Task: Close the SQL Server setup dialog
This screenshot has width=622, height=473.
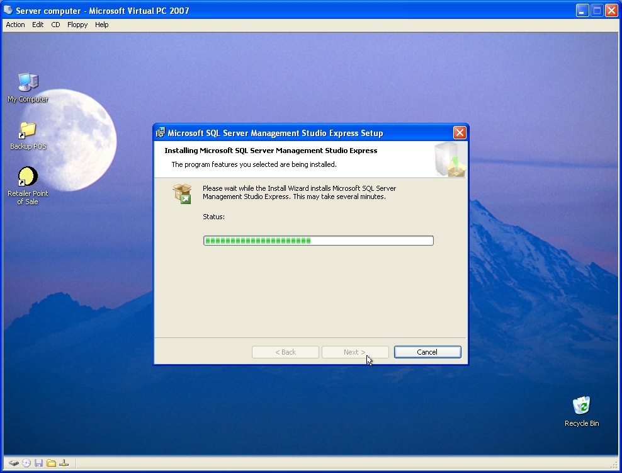Action: [x=460, y=133]
